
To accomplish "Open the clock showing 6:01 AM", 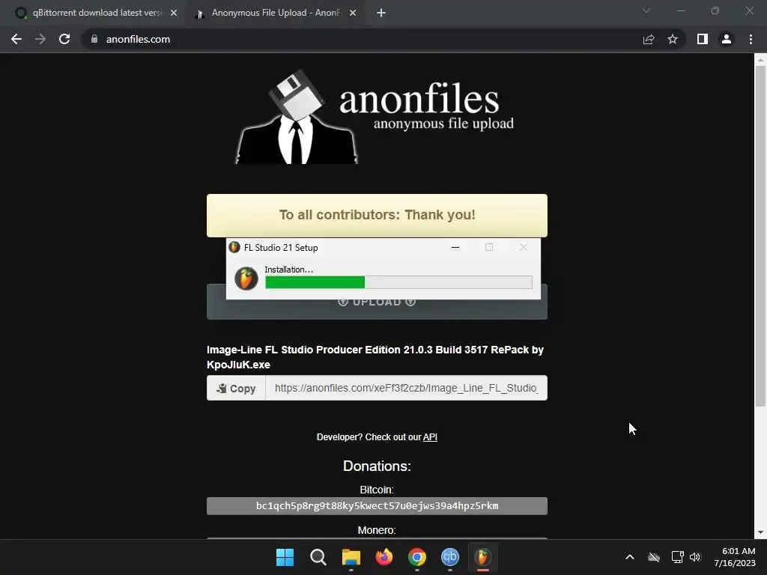I will 735,557.
